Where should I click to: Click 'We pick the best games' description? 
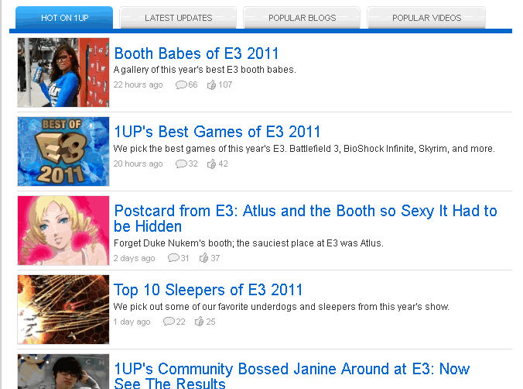tap(304, 148)
